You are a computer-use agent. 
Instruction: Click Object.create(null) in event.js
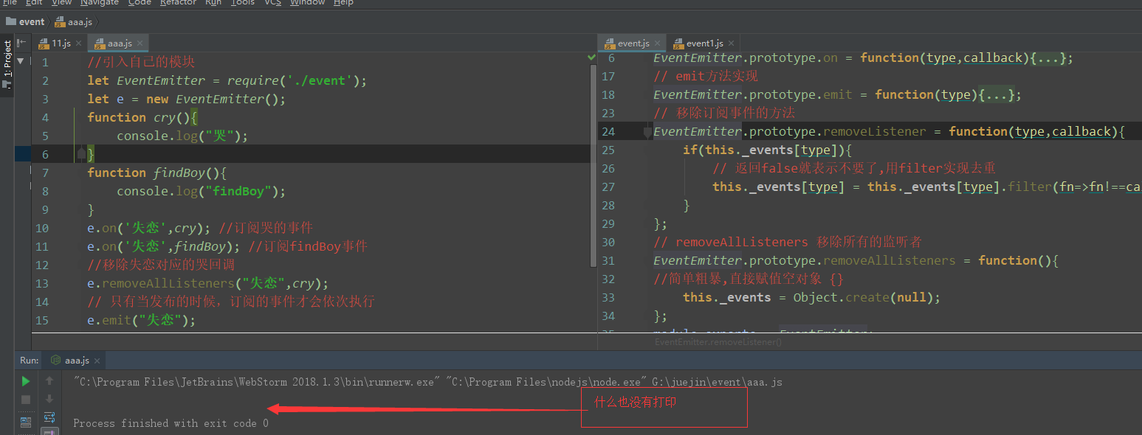[864, 298]
